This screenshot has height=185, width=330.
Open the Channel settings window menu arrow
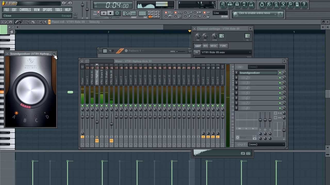point(195,29)
